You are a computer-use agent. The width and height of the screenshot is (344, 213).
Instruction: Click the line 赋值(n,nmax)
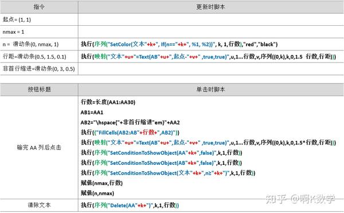[x=97, y=193]
